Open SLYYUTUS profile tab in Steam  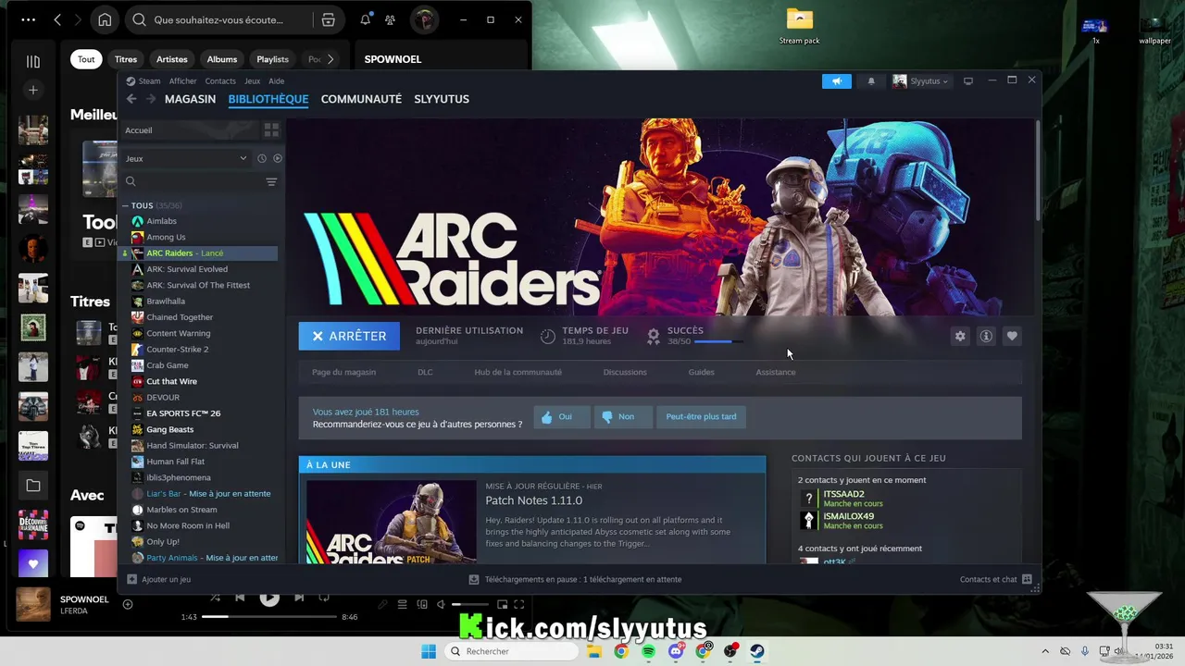(x=442, y=99)
